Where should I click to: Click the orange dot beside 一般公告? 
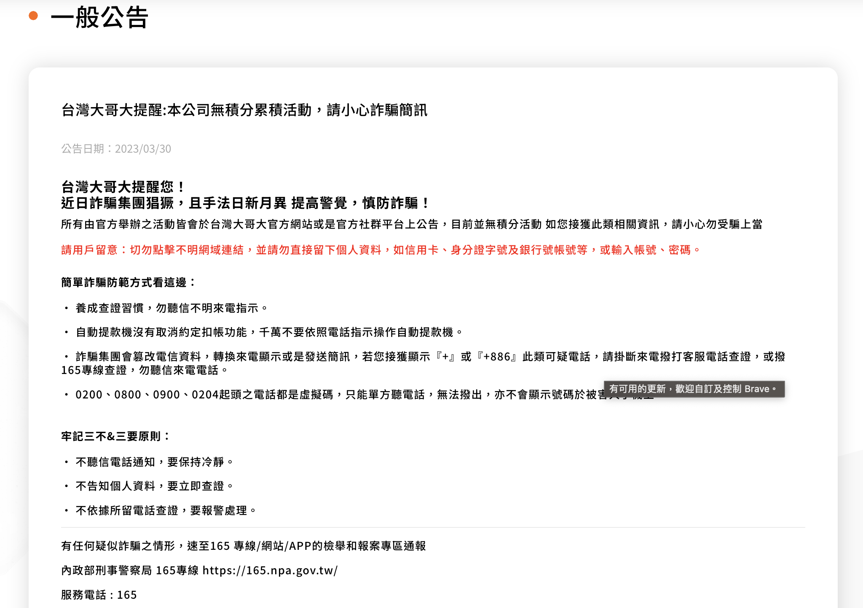(x=33, y=16)
